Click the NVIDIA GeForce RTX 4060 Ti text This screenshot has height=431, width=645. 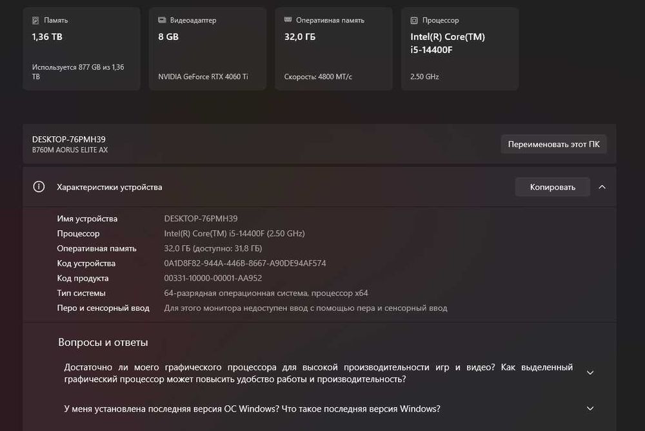[x=203, y=77]
